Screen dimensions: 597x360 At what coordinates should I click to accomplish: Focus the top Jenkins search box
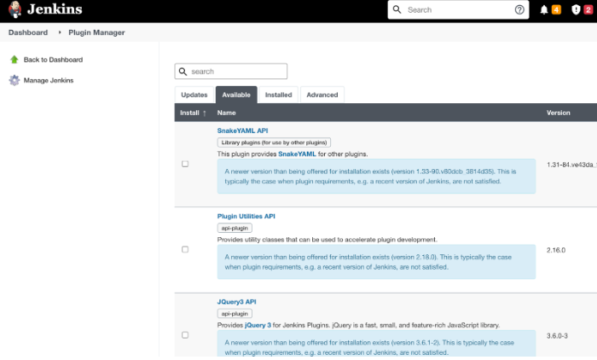457,10
